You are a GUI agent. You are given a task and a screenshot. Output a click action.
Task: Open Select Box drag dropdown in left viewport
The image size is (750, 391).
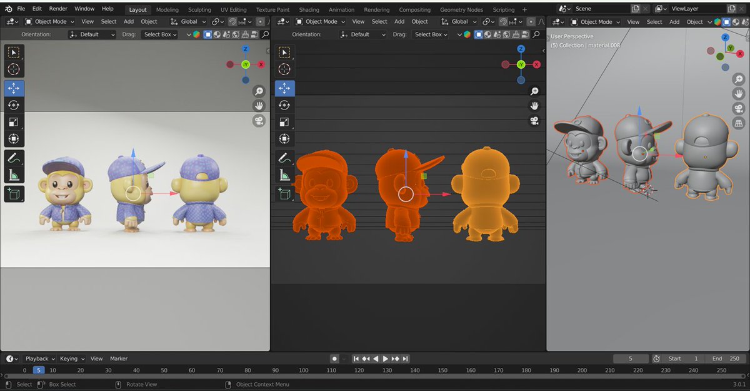(159, 34)
